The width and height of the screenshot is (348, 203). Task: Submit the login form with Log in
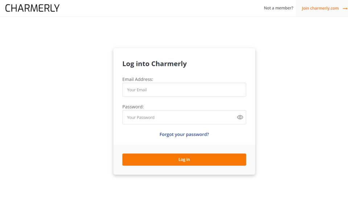tap(184, 160)
